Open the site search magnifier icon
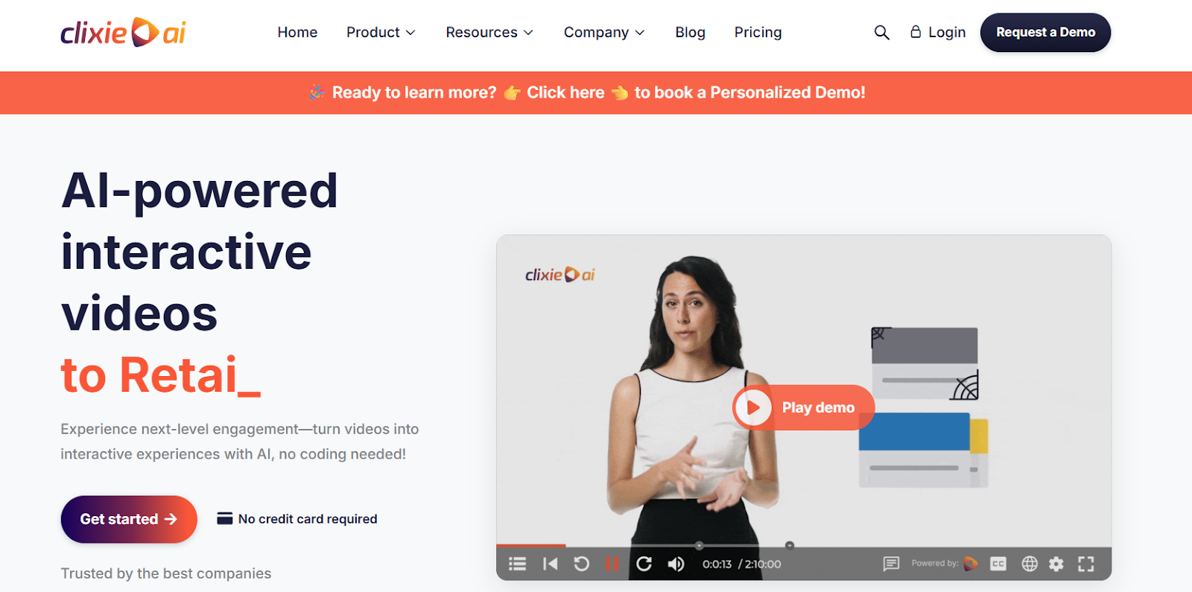 point(881,32)
